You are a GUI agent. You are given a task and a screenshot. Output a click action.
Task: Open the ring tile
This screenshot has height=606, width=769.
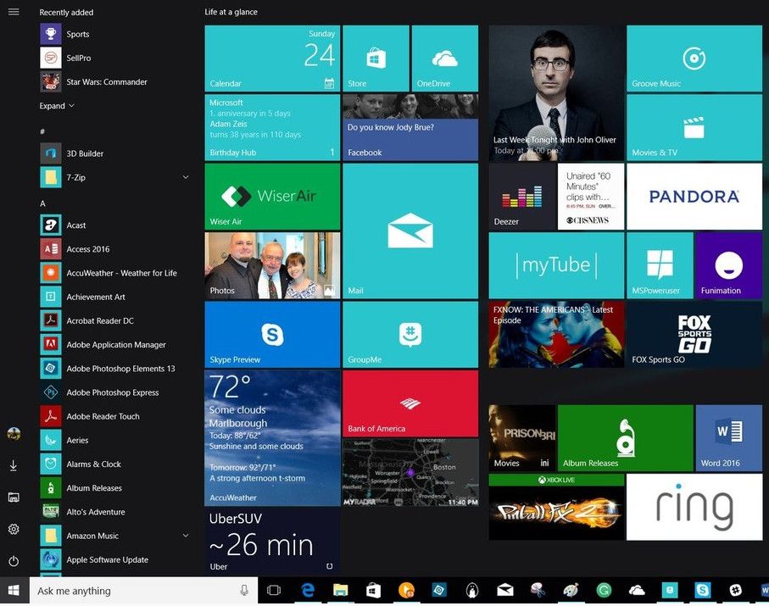pyautogui.click(x=694, y=507)
